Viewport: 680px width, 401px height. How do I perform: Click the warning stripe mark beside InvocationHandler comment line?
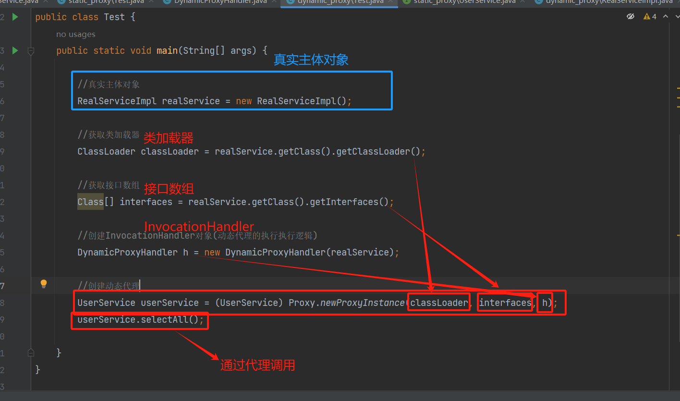click(679, 235)
